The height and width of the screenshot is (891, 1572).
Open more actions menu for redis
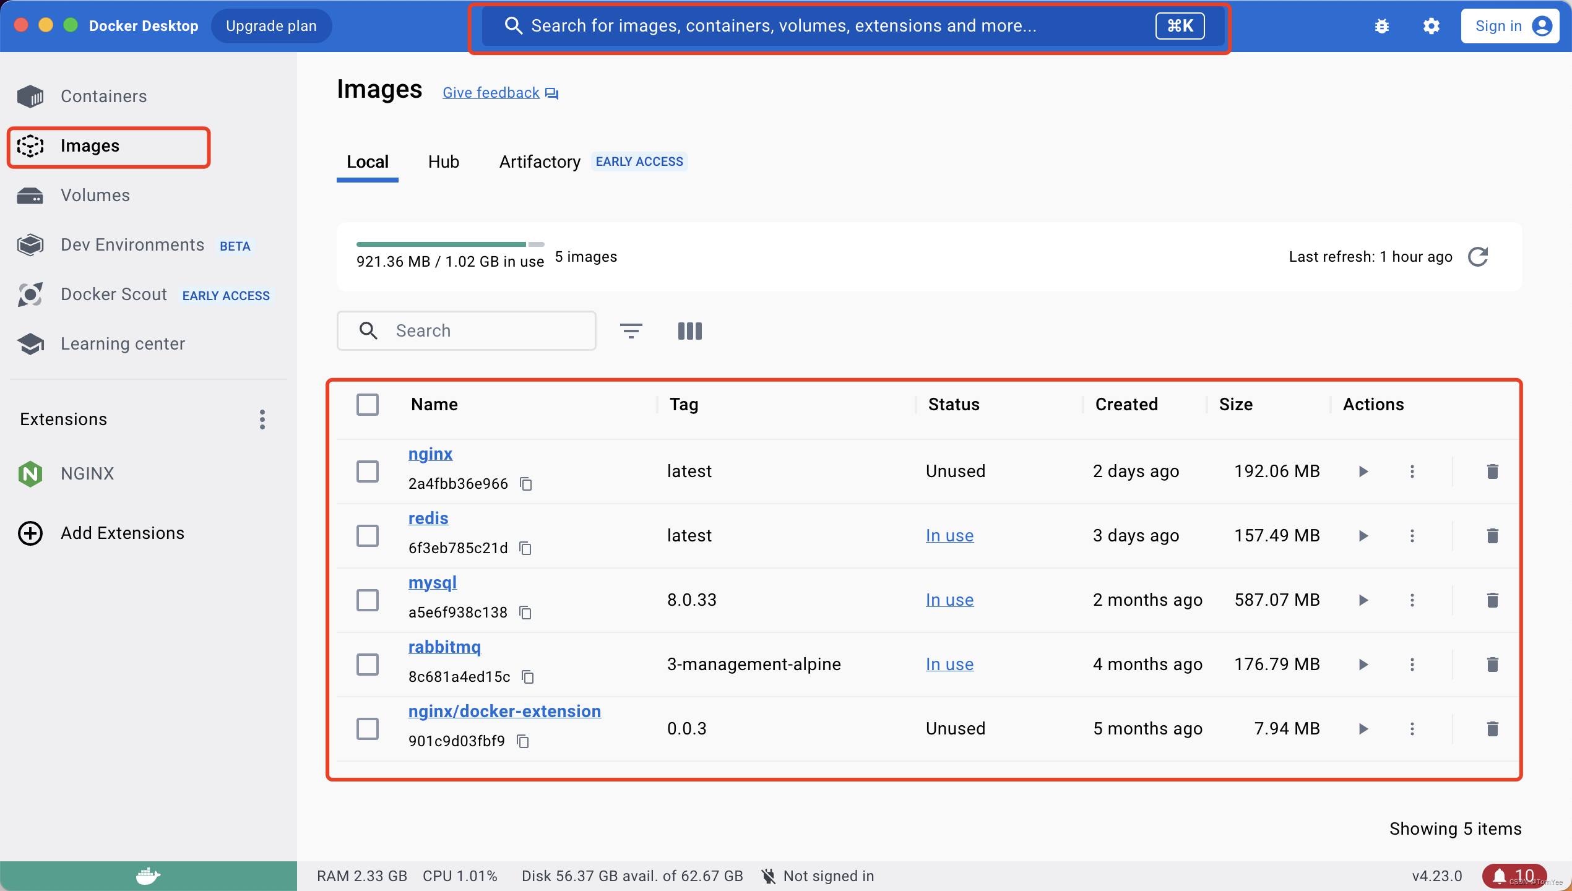pyautogui.click(x=1412, y=536)
